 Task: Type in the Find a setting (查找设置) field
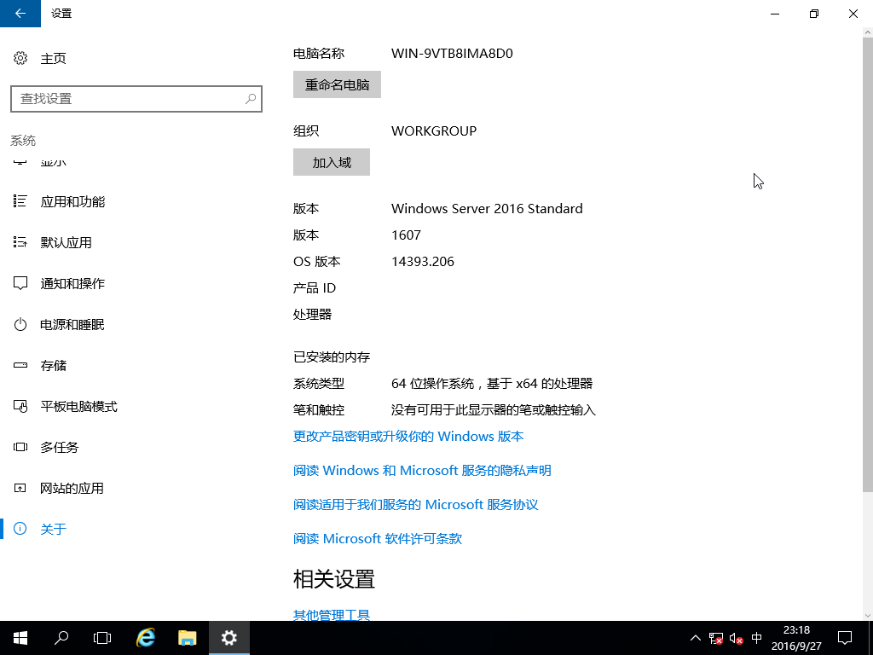128,99
